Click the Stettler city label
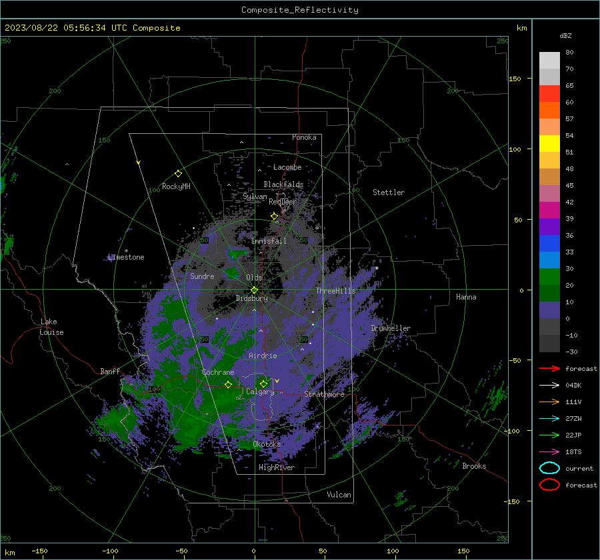 coord(389,192)
